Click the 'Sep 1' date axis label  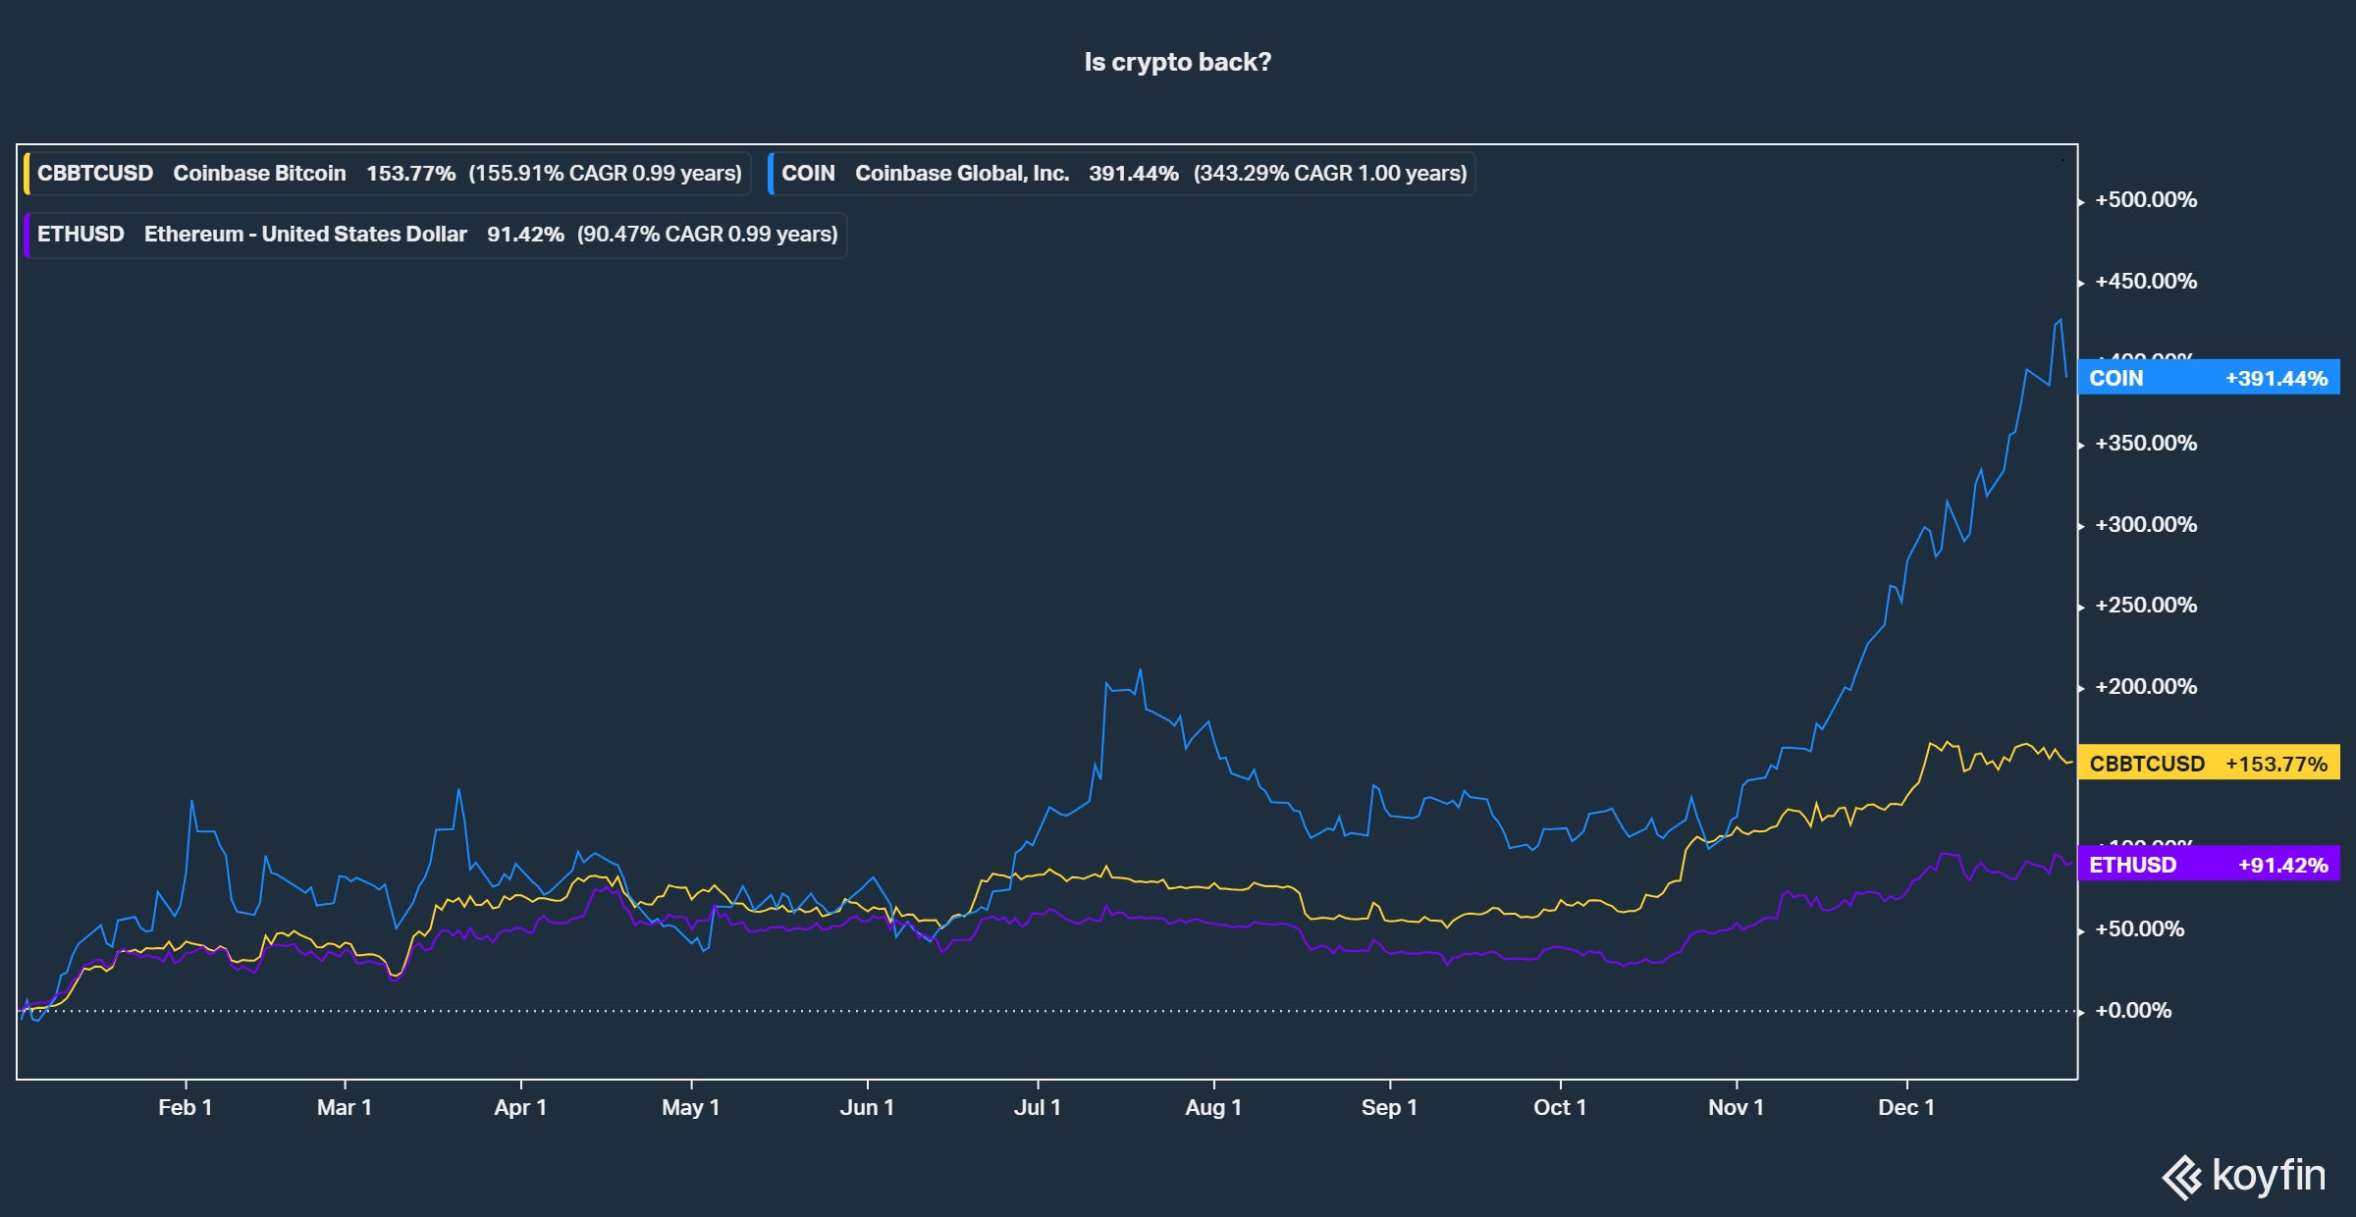click(x=1389, y=1107)
